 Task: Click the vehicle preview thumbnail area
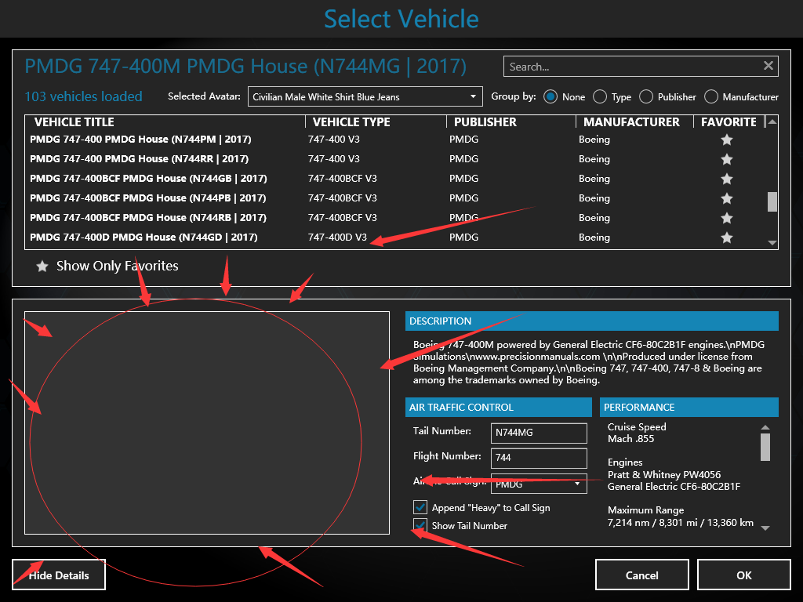(207, 422)
